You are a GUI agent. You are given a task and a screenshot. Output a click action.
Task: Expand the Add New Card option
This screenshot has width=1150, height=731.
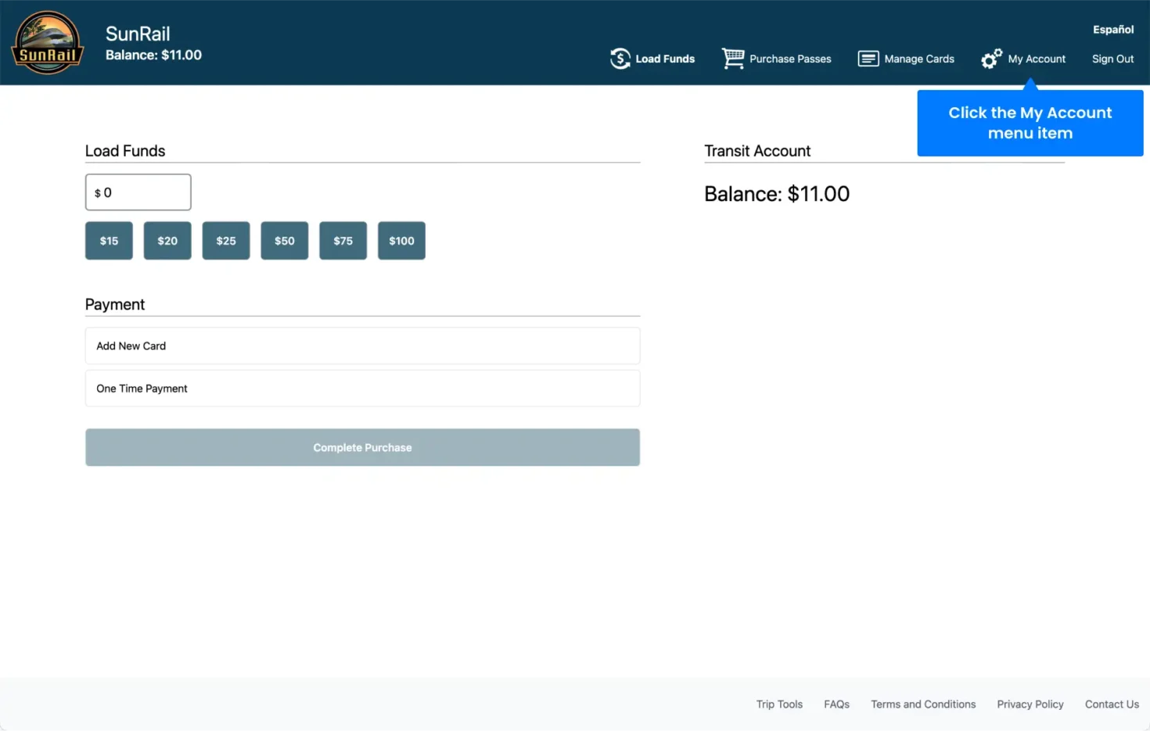pyautogui.click(x=362, y=346)
